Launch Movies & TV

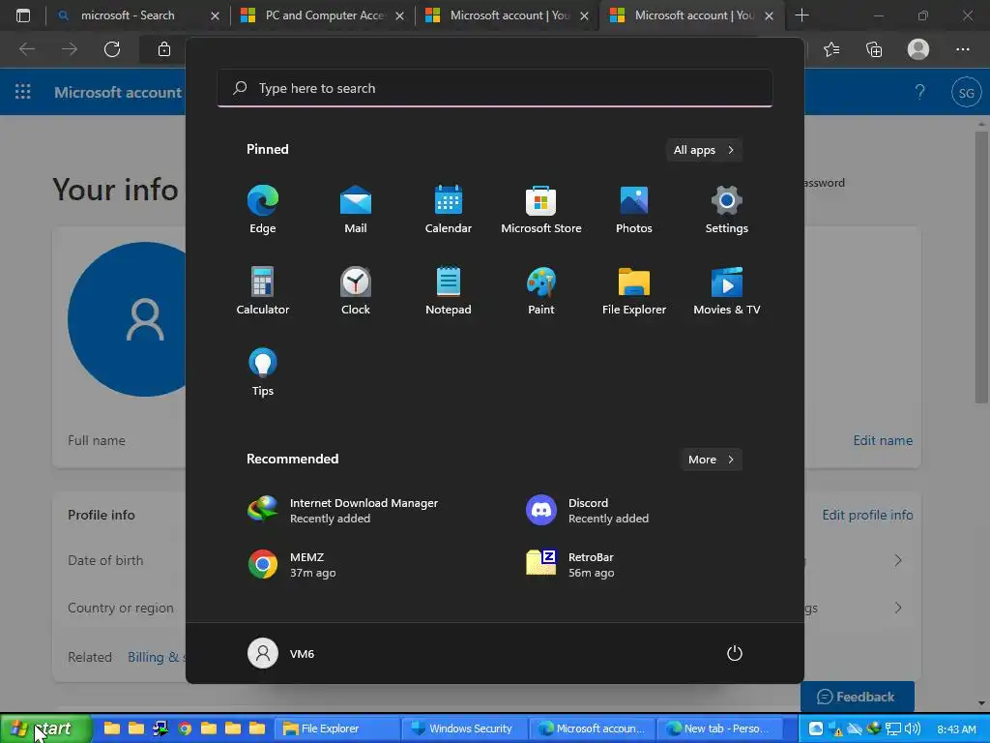point(727,291)
